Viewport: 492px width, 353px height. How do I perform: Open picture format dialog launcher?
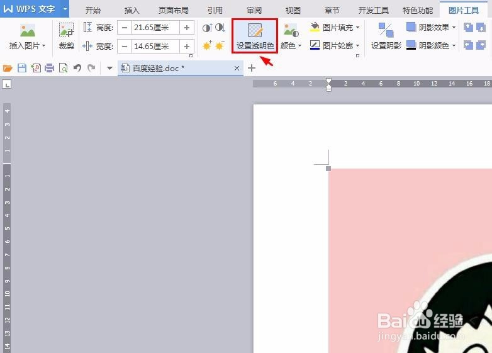click(x=358, y=56)
